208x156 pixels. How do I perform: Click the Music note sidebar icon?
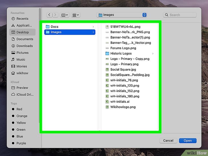click(13, 59)
